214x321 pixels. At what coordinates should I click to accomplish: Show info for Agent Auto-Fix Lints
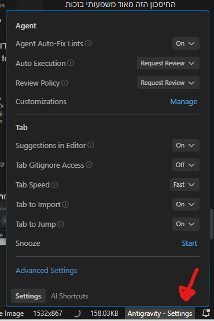tap(88, 43)
